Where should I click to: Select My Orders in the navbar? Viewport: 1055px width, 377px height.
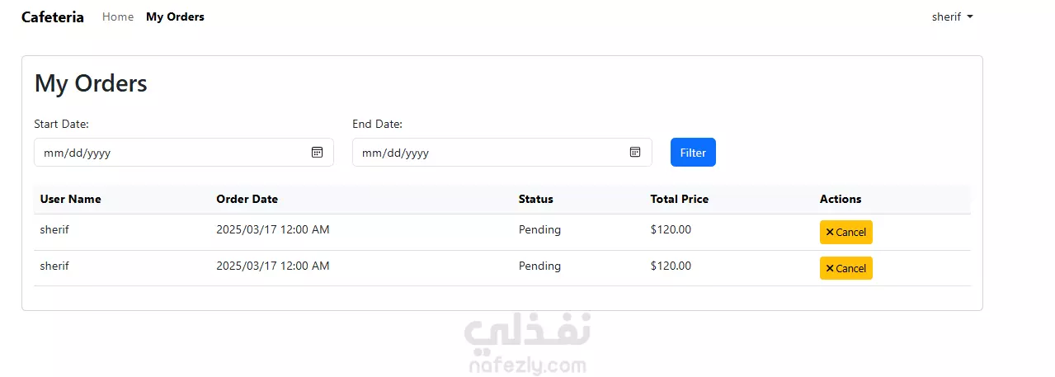pos(175,16)
